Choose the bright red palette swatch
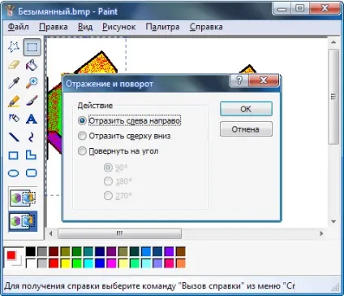344x296 pixels. (x=54, y=263)
